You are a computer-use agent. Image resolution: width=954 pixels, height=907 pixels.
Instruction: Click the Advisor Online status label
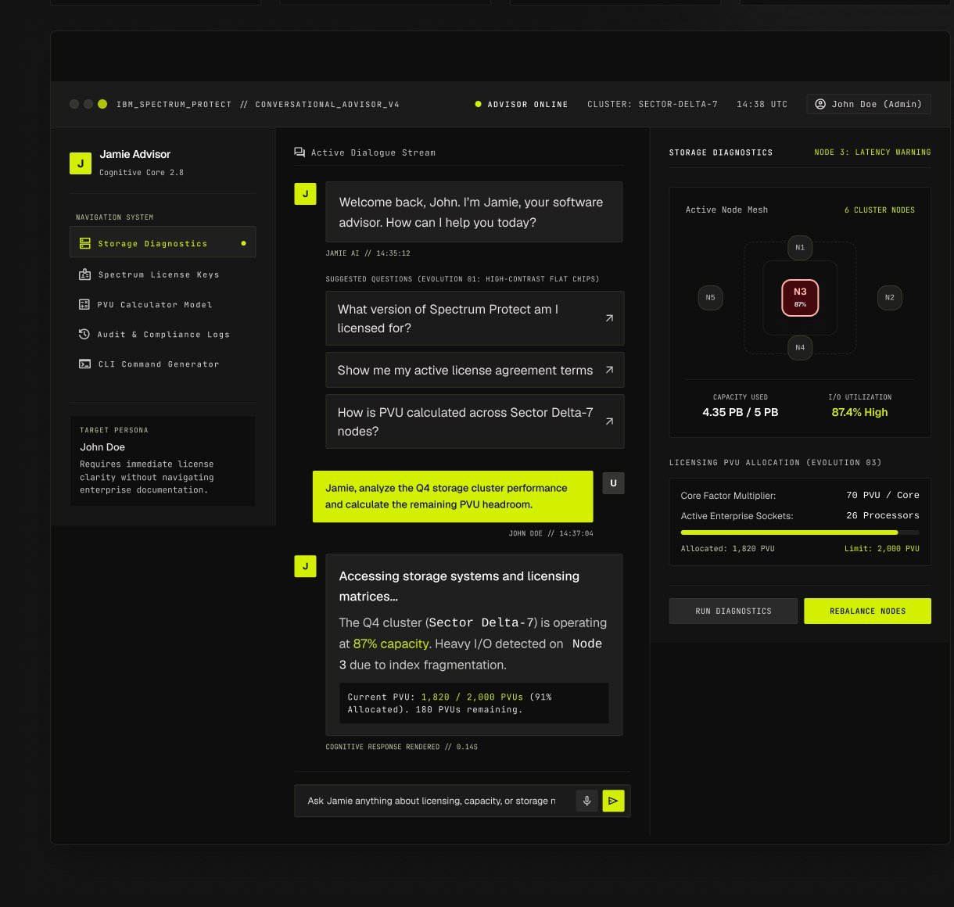point(528,104)
